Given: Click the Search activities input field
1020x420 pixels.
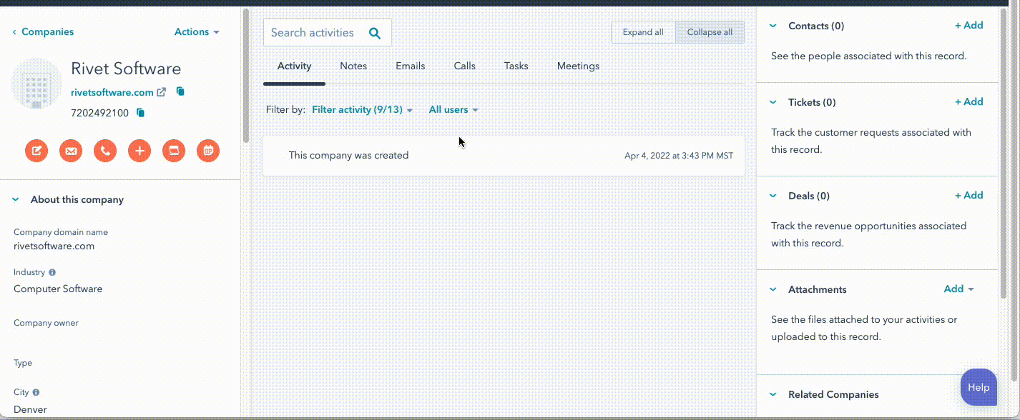Looking at the screenshot, I should 313,33.
